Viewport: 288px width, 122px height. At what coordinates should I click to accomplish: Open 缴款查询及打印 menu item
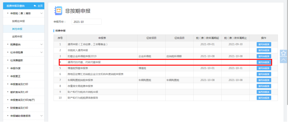[x=19, y=92]
